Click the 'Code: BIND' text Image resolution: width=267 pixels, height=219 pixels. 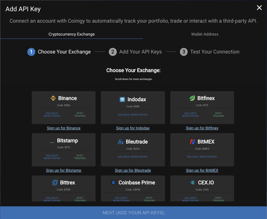tap(133, 106)
